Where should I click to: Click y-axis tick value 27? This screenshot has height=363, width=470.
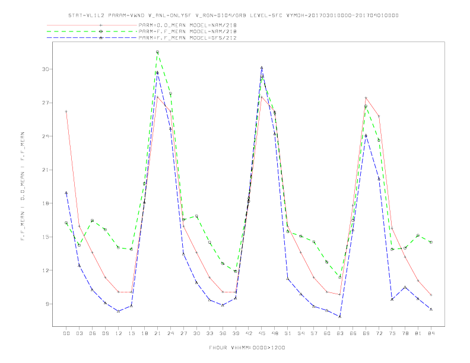tap(45, 103)
